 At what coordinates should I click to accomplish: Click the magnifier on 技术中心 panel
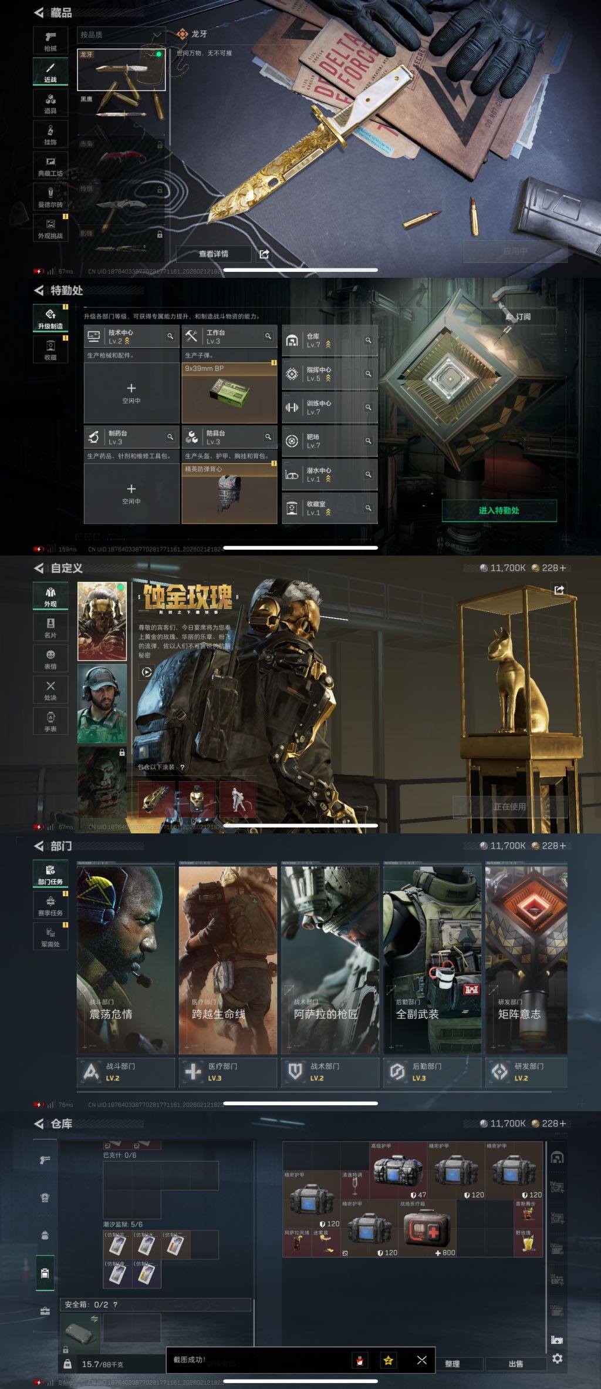(170, 337)
